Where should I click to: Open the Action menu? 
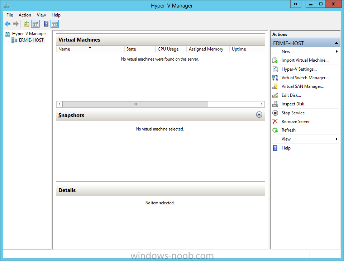pyautogui.click(x=25, y=15)
